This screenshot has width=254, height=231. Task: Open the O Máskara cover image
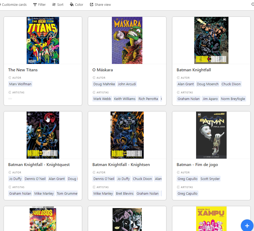coord(127,40)
